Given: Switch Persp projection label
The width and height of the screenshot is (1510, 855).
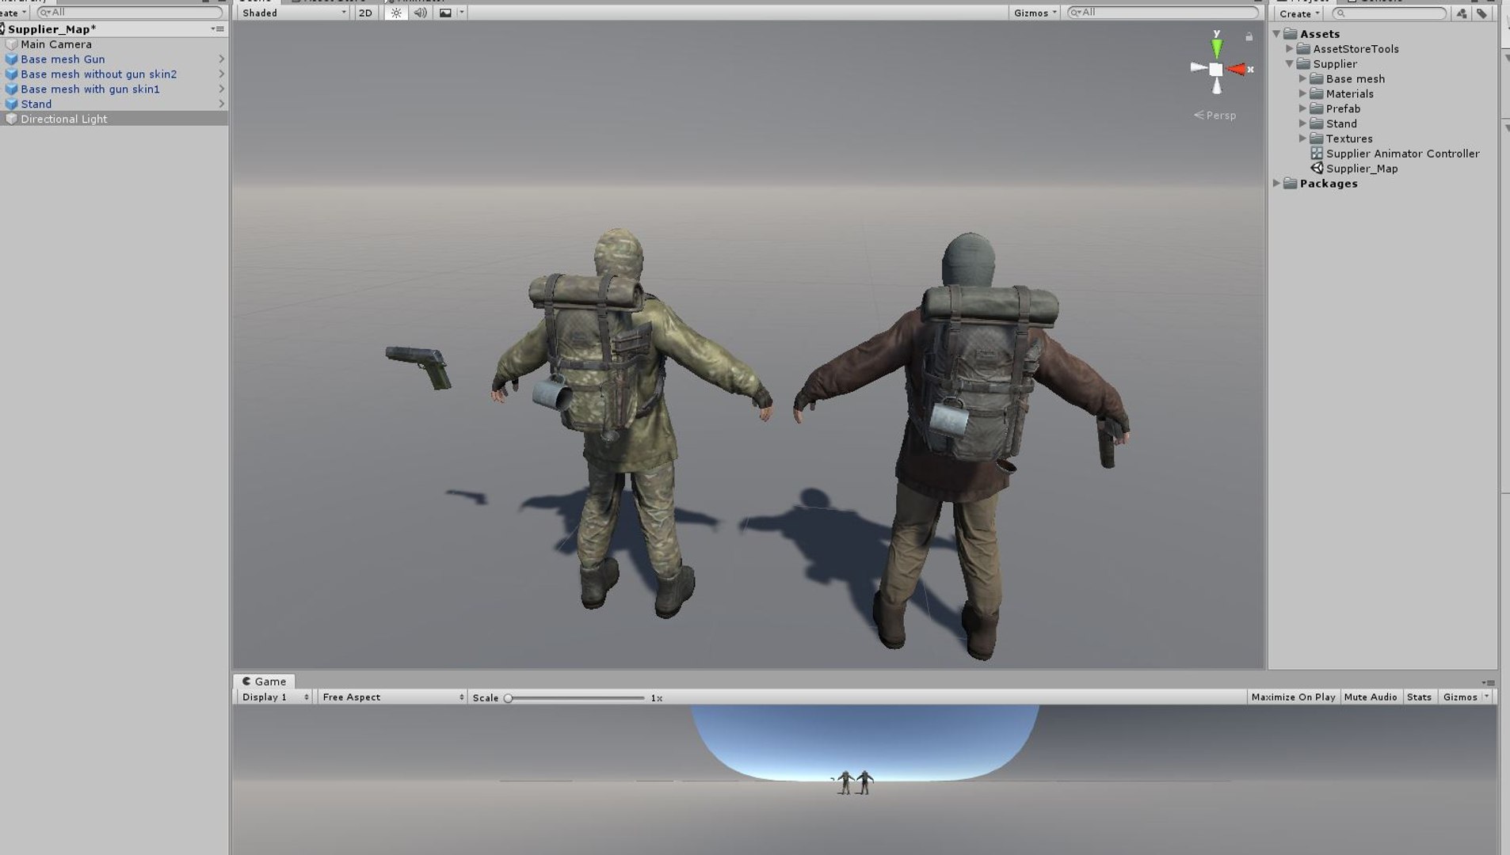Looking at the screenshot, I should [x=1215, y=116].
